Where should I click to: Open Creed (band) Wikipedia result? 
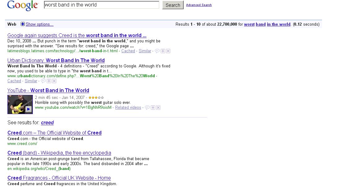[x=59, y=153]
